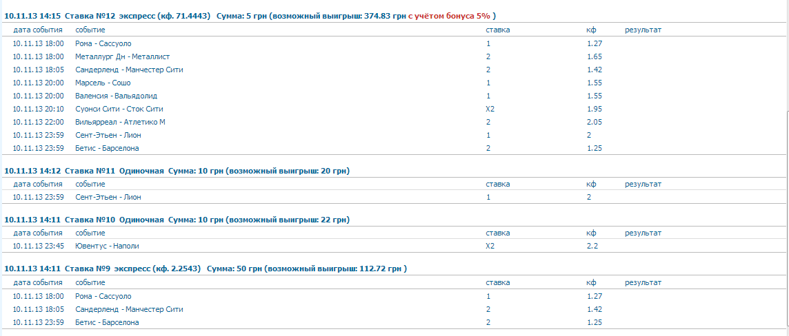Click the X2 stake in Ювентус - Наполи row
789x336 pixels.
coord(490,246)
